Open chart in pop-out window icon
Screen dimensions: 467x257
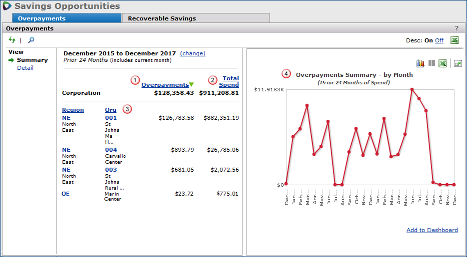pyautogui.click(x=457, y=63)
